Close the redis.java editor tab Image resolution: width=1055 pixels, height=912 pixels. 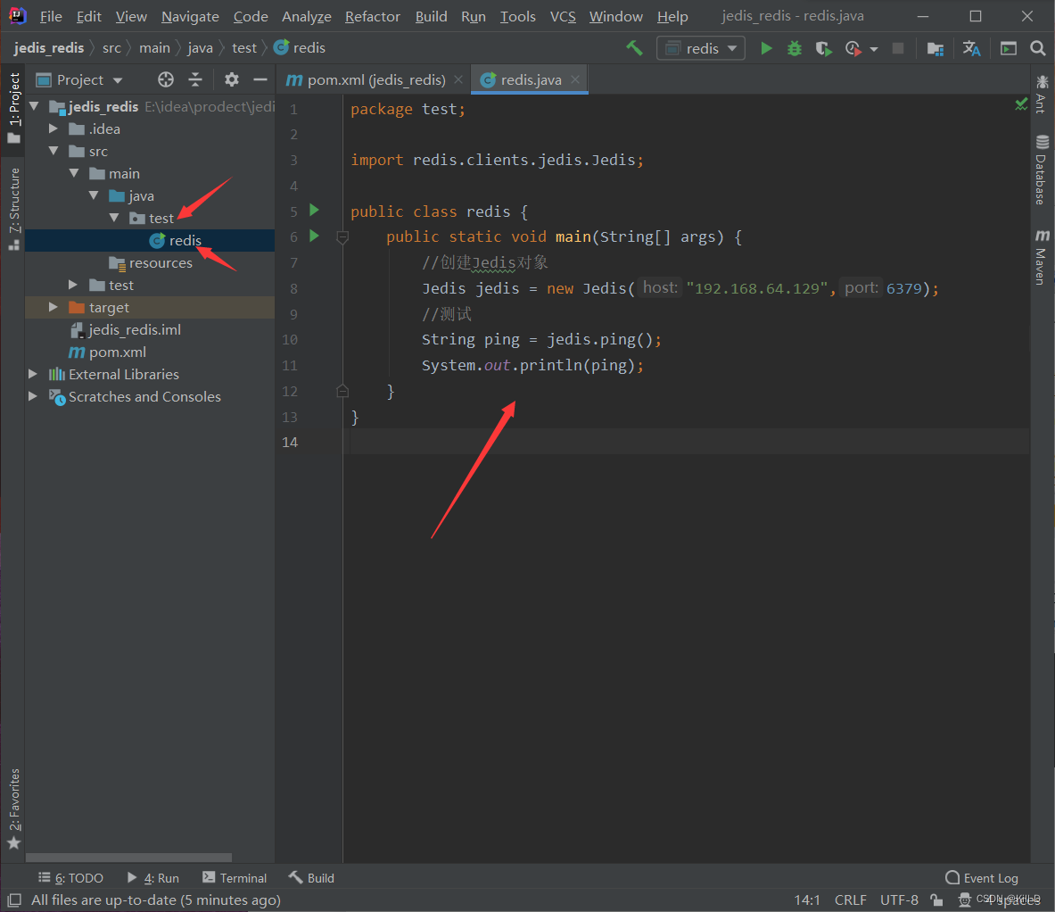[x=575, y=80]
